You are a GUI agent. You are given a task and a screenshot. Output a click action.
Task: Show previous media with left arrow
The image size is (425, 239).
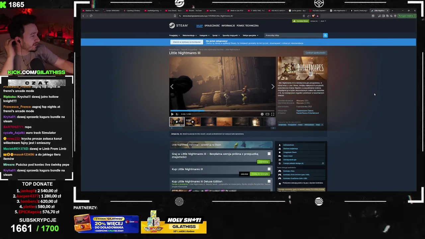[x=172, y=87]
